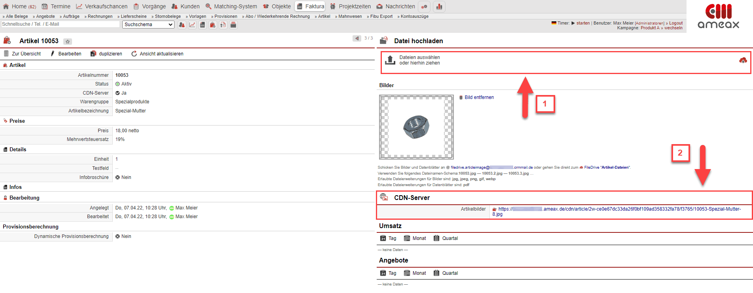Open the bar chart statistics icon

pos(439,7)
